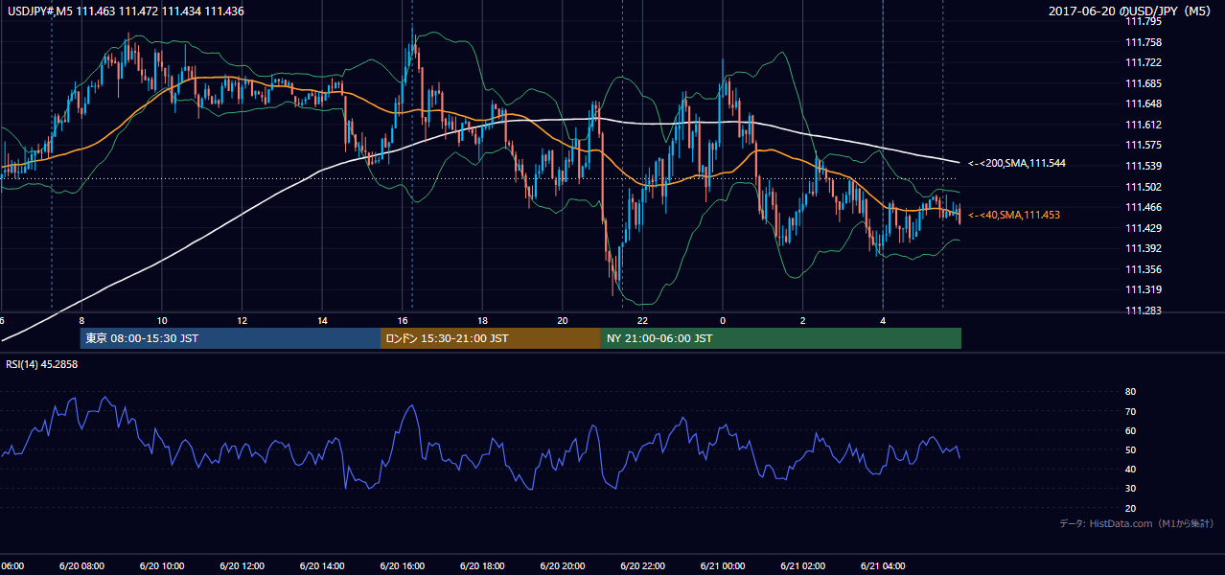Click price axis value 111.612
Viewport: 1225px width, 575px height.
1143,125
